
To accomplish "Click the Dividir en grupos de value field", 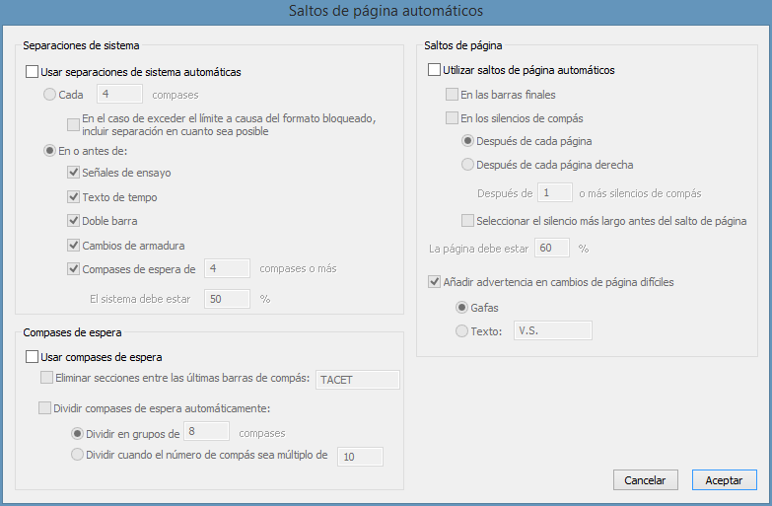I will [x=206, y=431].
